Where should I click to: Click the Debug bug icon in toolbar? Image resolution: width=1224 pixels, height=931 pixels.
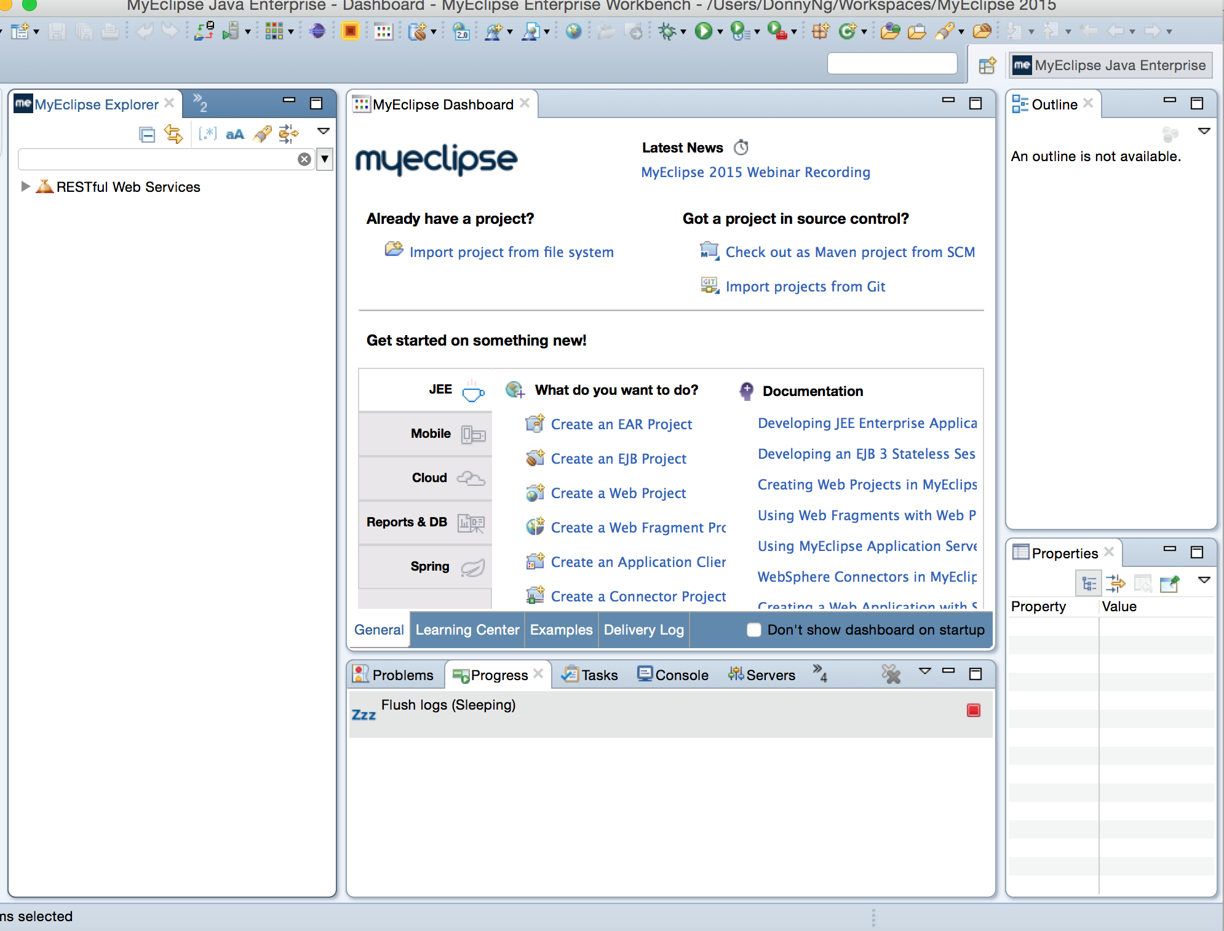point(667,31)
